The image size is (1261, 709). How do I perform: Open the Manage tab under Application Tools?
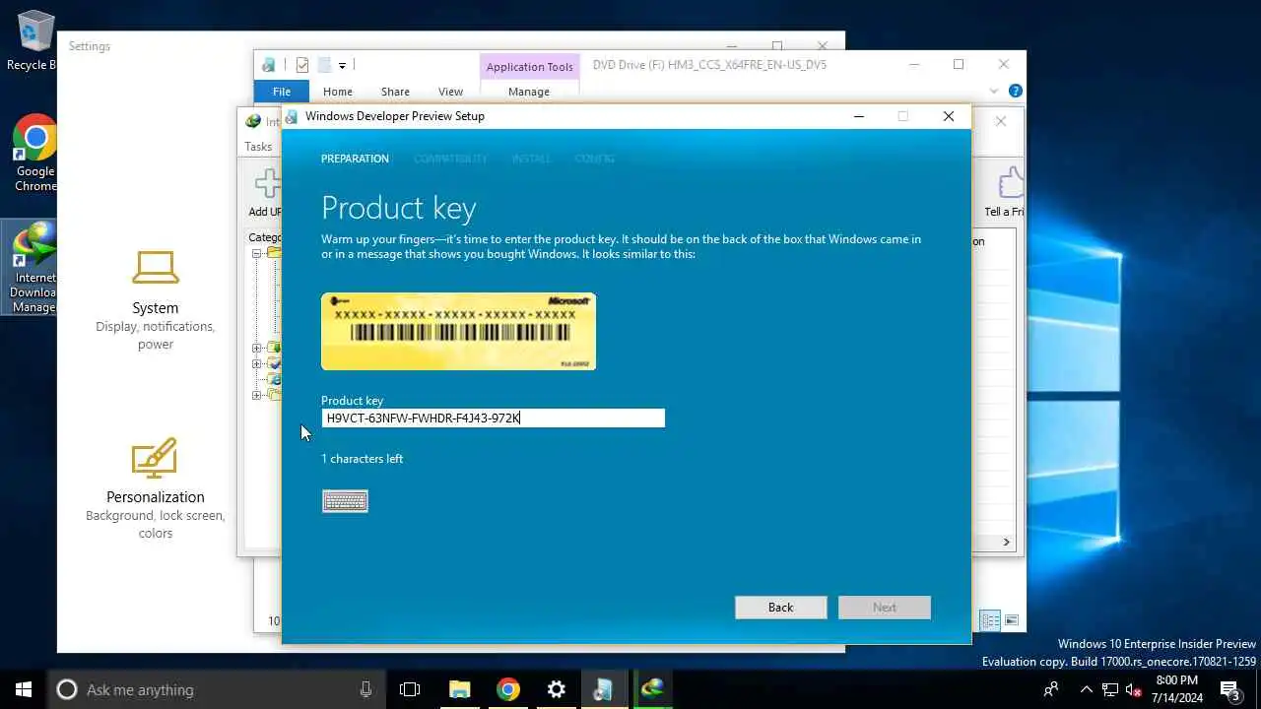click(x=529, y=92)
